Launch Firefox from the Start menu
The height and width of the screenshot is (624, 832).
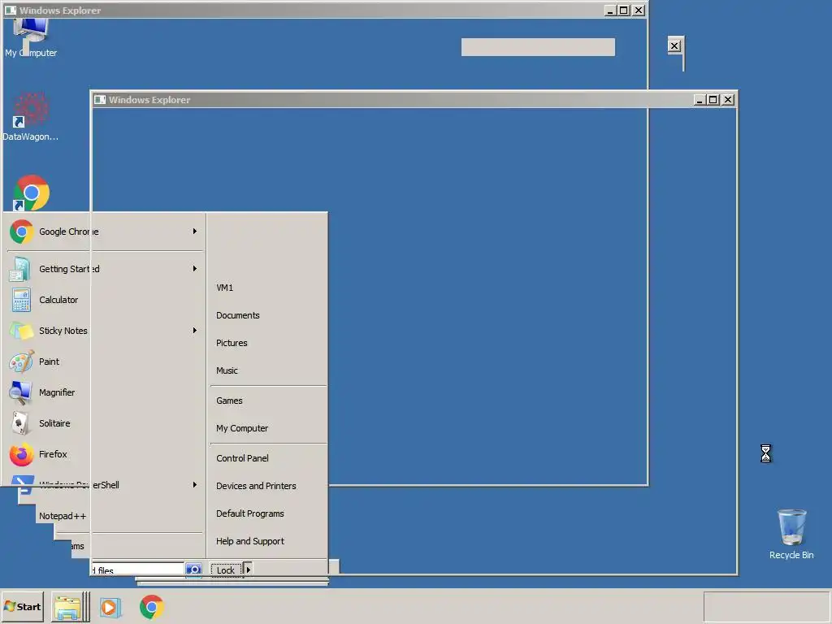pyautogui.click(x=105, y=453)
